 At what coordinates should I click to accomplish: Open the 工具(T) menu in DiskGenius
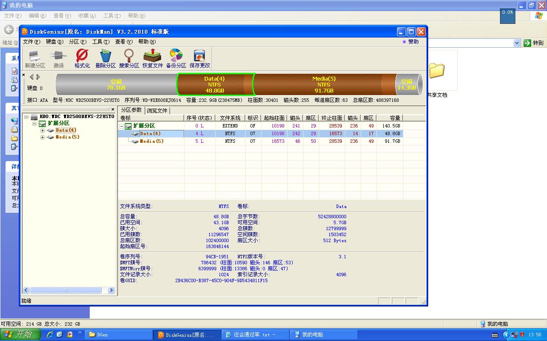coord(100,42)
